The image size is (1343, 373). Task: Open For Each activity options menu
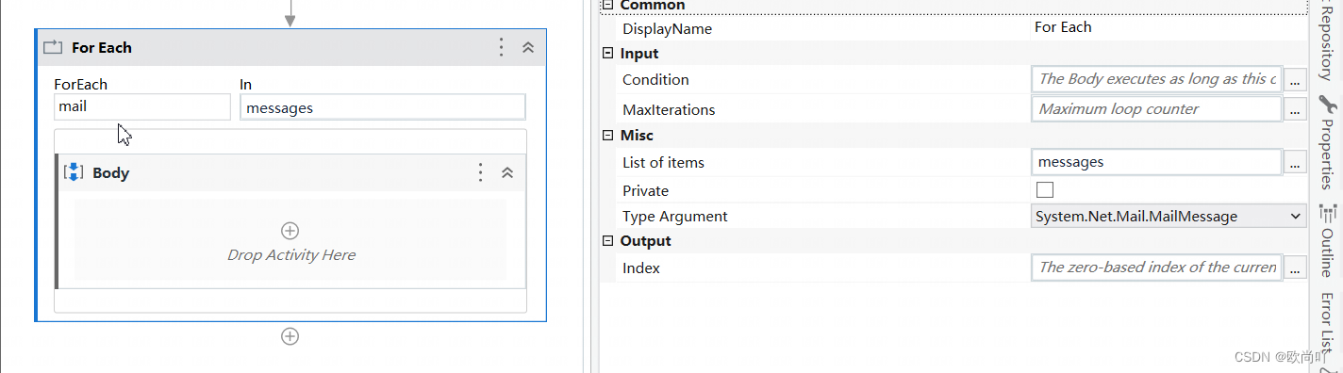(502, 47)
